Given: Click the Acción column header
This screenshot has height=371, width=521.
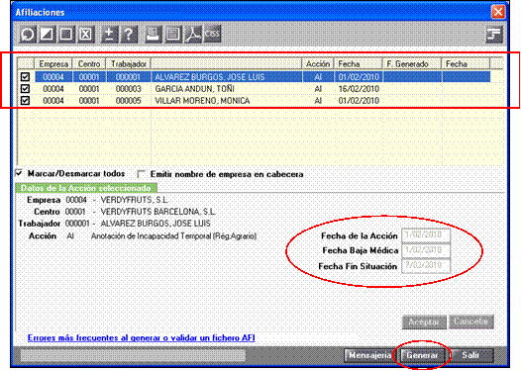Looking at the screenshot, I should coord(318,63).
